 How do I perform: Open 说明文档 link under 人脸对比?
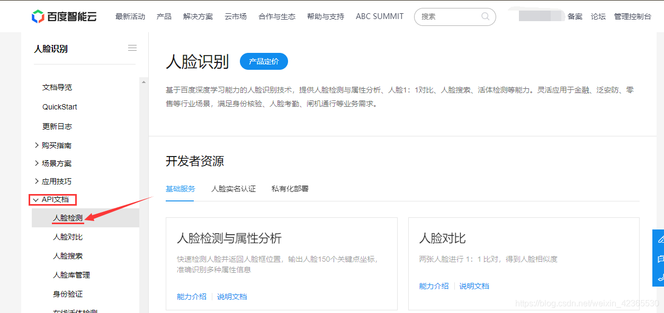474,286
